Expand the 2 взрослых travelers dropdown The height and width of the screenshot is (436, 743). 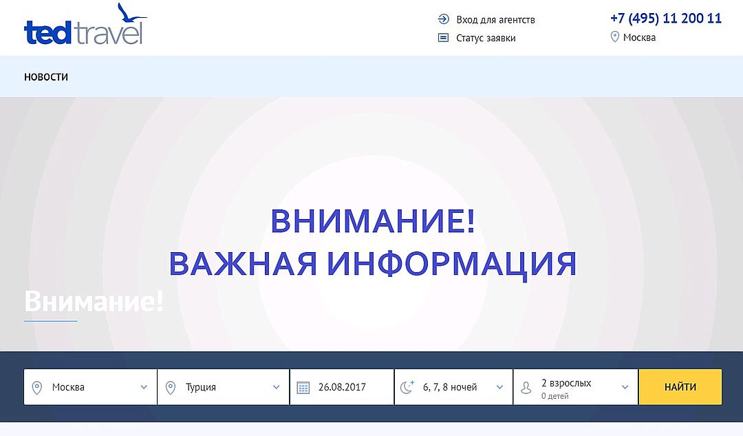click(625, 387)
